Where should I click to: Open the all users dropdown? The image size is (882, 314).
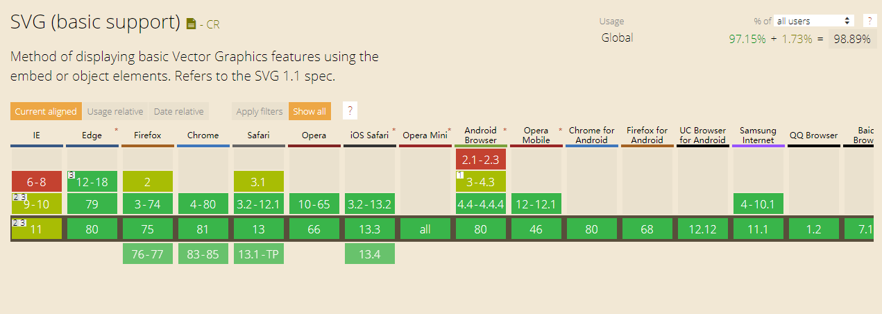815,21
